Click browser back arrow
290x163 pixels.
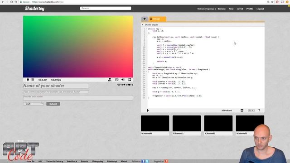(3, 2)
